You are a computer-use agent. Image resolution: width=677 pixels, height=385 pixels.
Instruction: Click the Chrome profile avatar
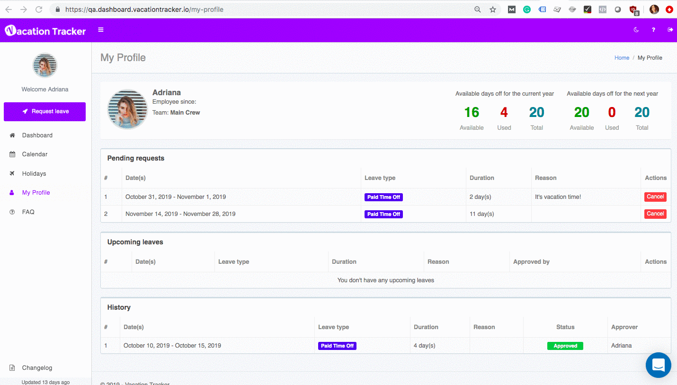(654, 9)
